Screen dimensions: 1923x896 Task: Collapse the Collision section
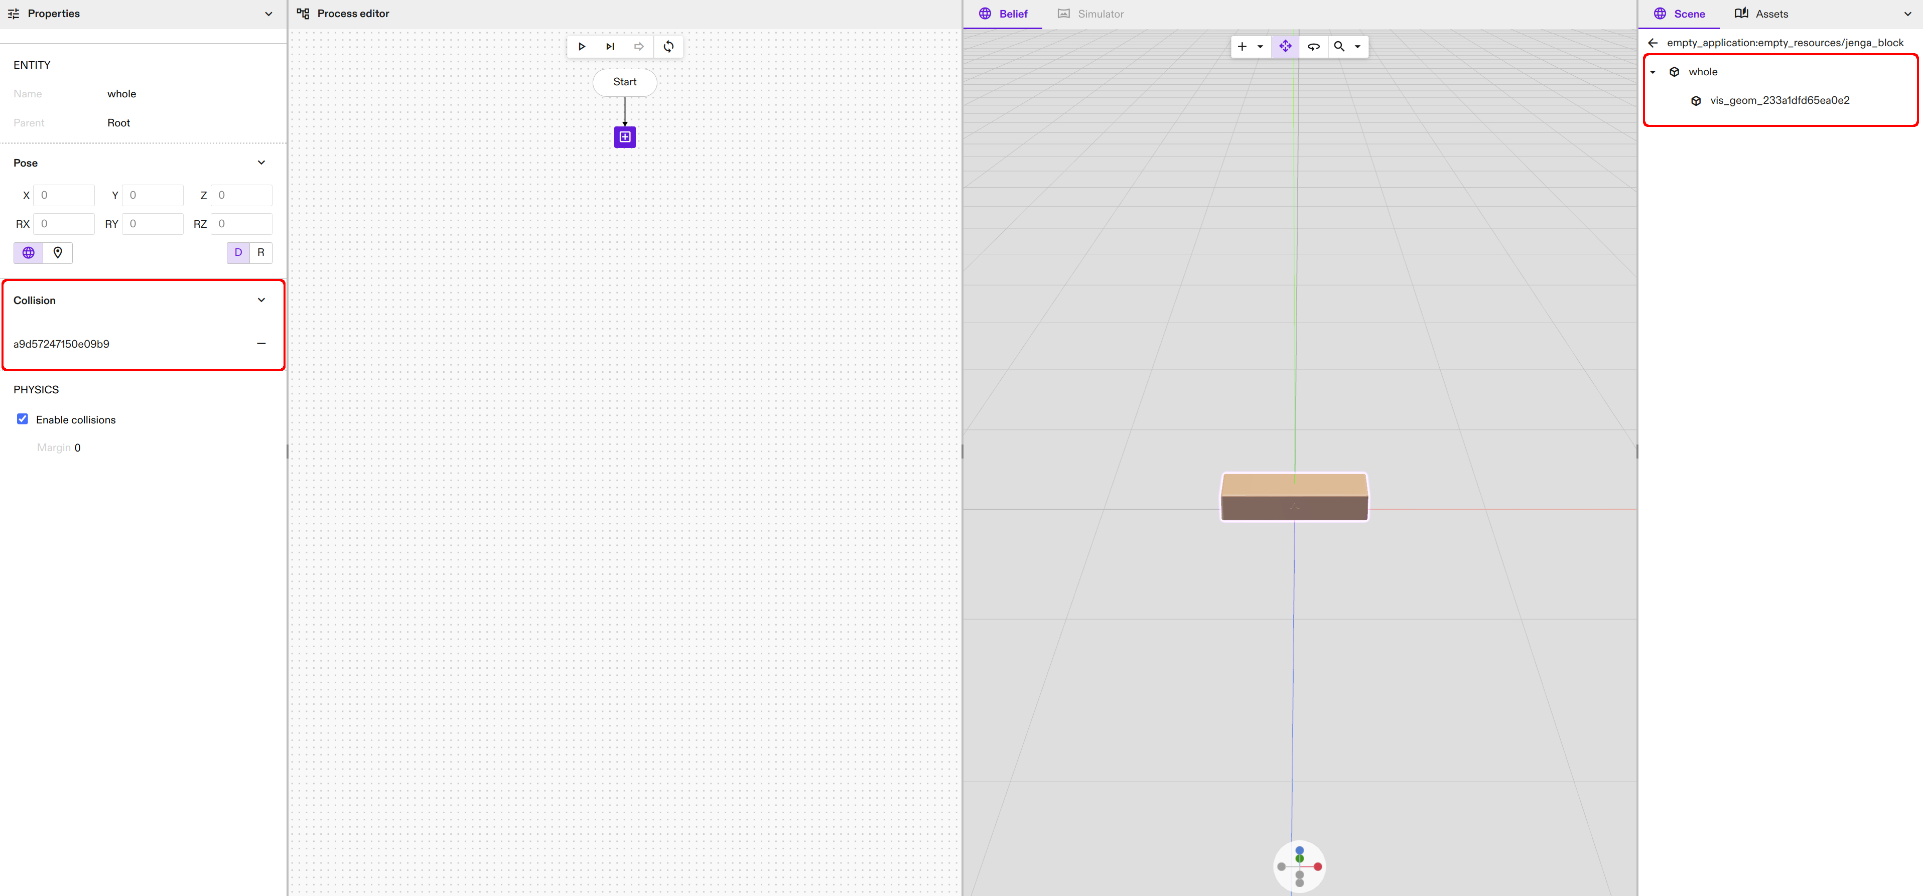click(x=261, y=300)
